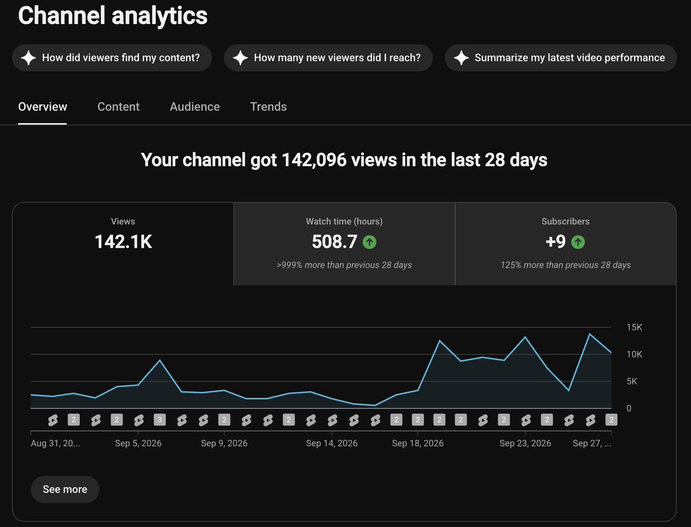This screenshot has height=527, width=691.
Task: Click the '2' badge above the Sep 18, 2026 tick
Action: (x=417, y=420)
